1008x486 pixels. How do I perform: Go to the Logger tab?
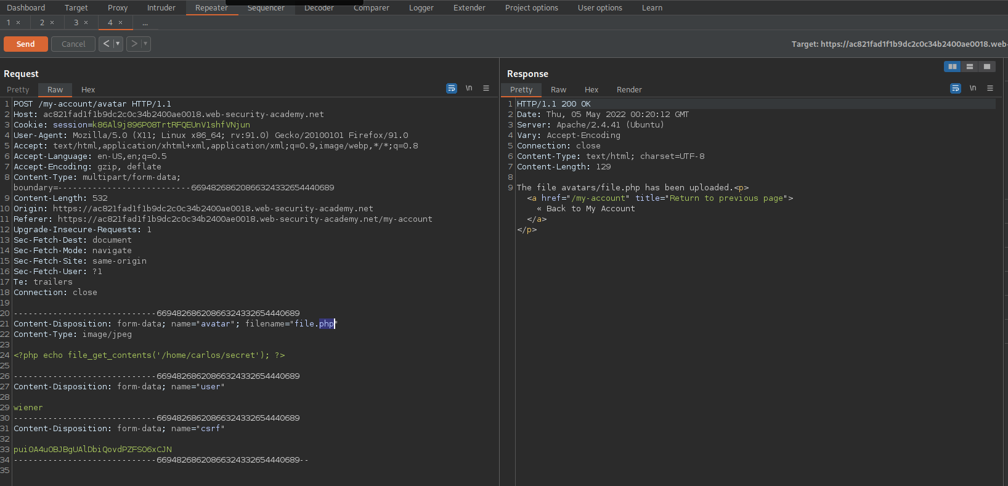pyautogui.click(x=421, y=8)
